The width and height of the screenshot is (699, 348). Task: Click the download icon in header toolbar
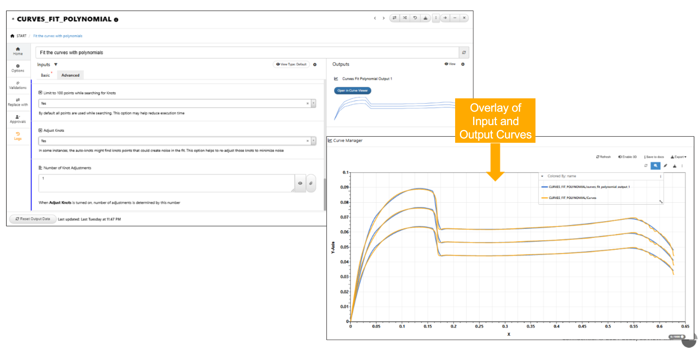coord(425,18)
